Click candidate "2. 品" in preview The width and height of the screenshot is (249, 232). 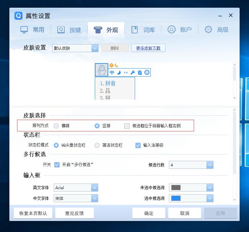pos(105,91)
